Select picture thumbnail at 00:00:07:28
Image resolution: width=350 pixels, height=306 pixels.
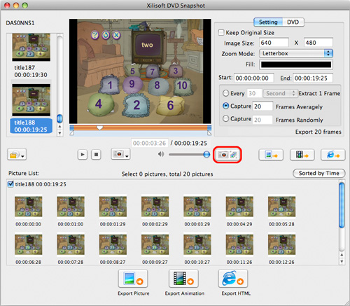coord(71,244)
